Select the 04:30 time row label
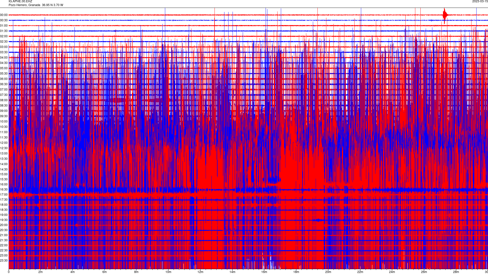 pyautogui.click(x=4, y=63)
